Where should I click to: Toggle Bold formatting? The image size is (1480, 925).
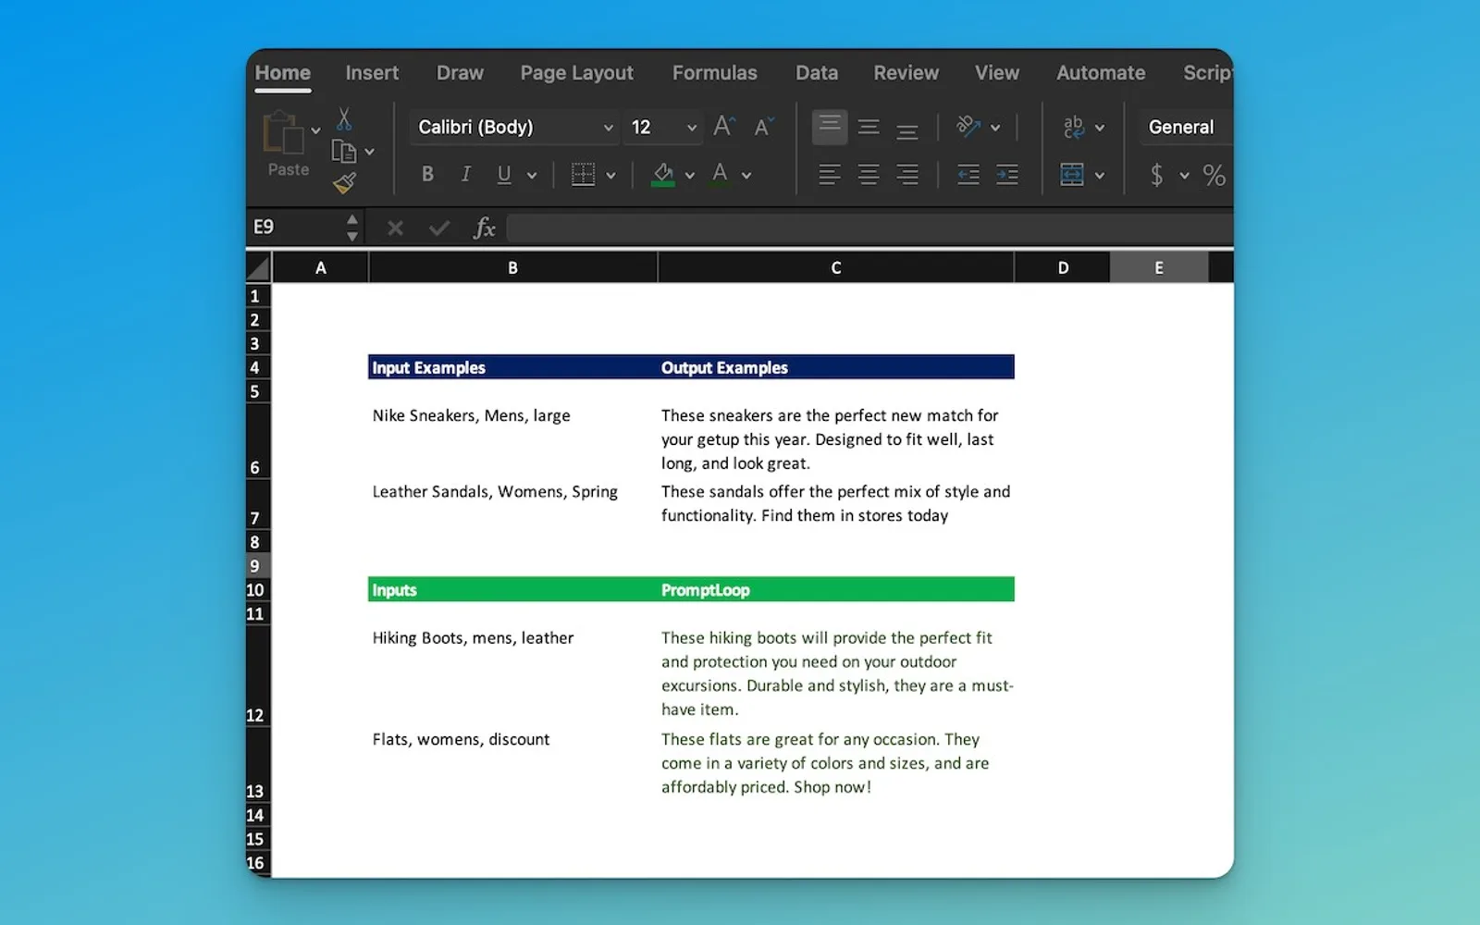pos(427,174)
